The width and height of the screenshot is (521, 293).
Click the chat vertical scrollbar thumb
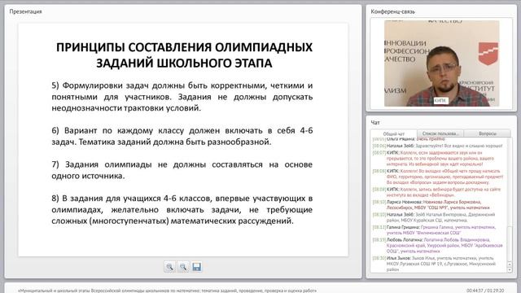[x=510, y=244]
